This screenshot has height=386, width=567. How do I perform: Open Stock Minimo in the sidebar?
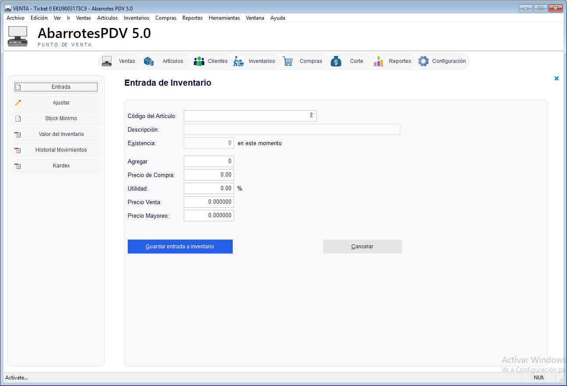(x=56, y=118)
